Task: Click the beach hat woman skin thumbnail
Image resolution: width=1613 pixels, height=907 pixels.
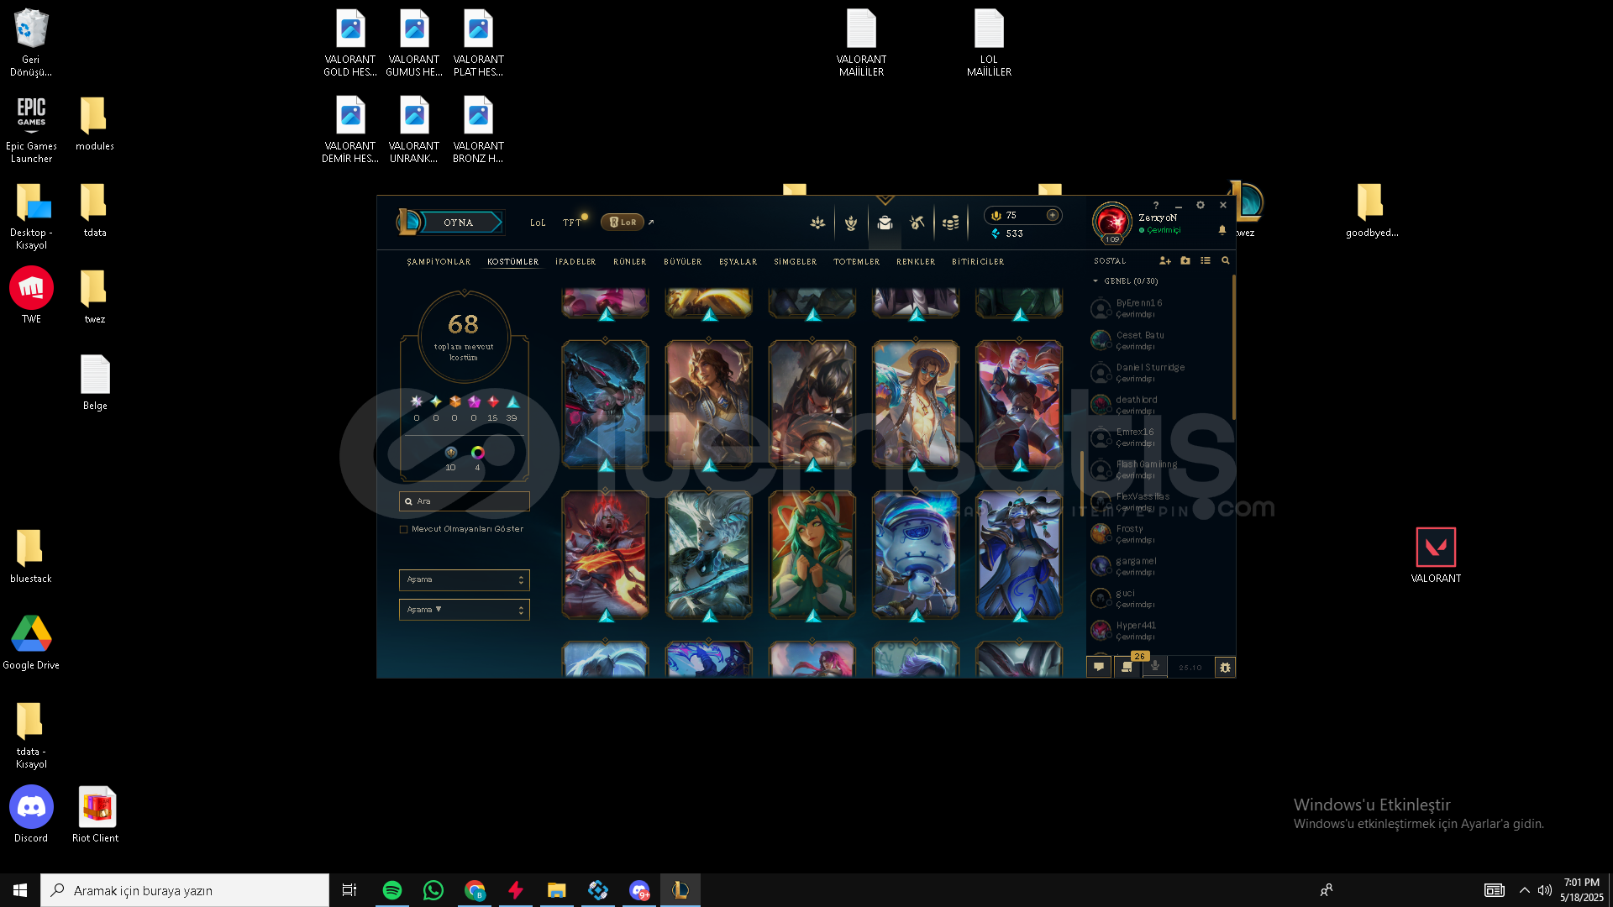Action: (916, 404)
